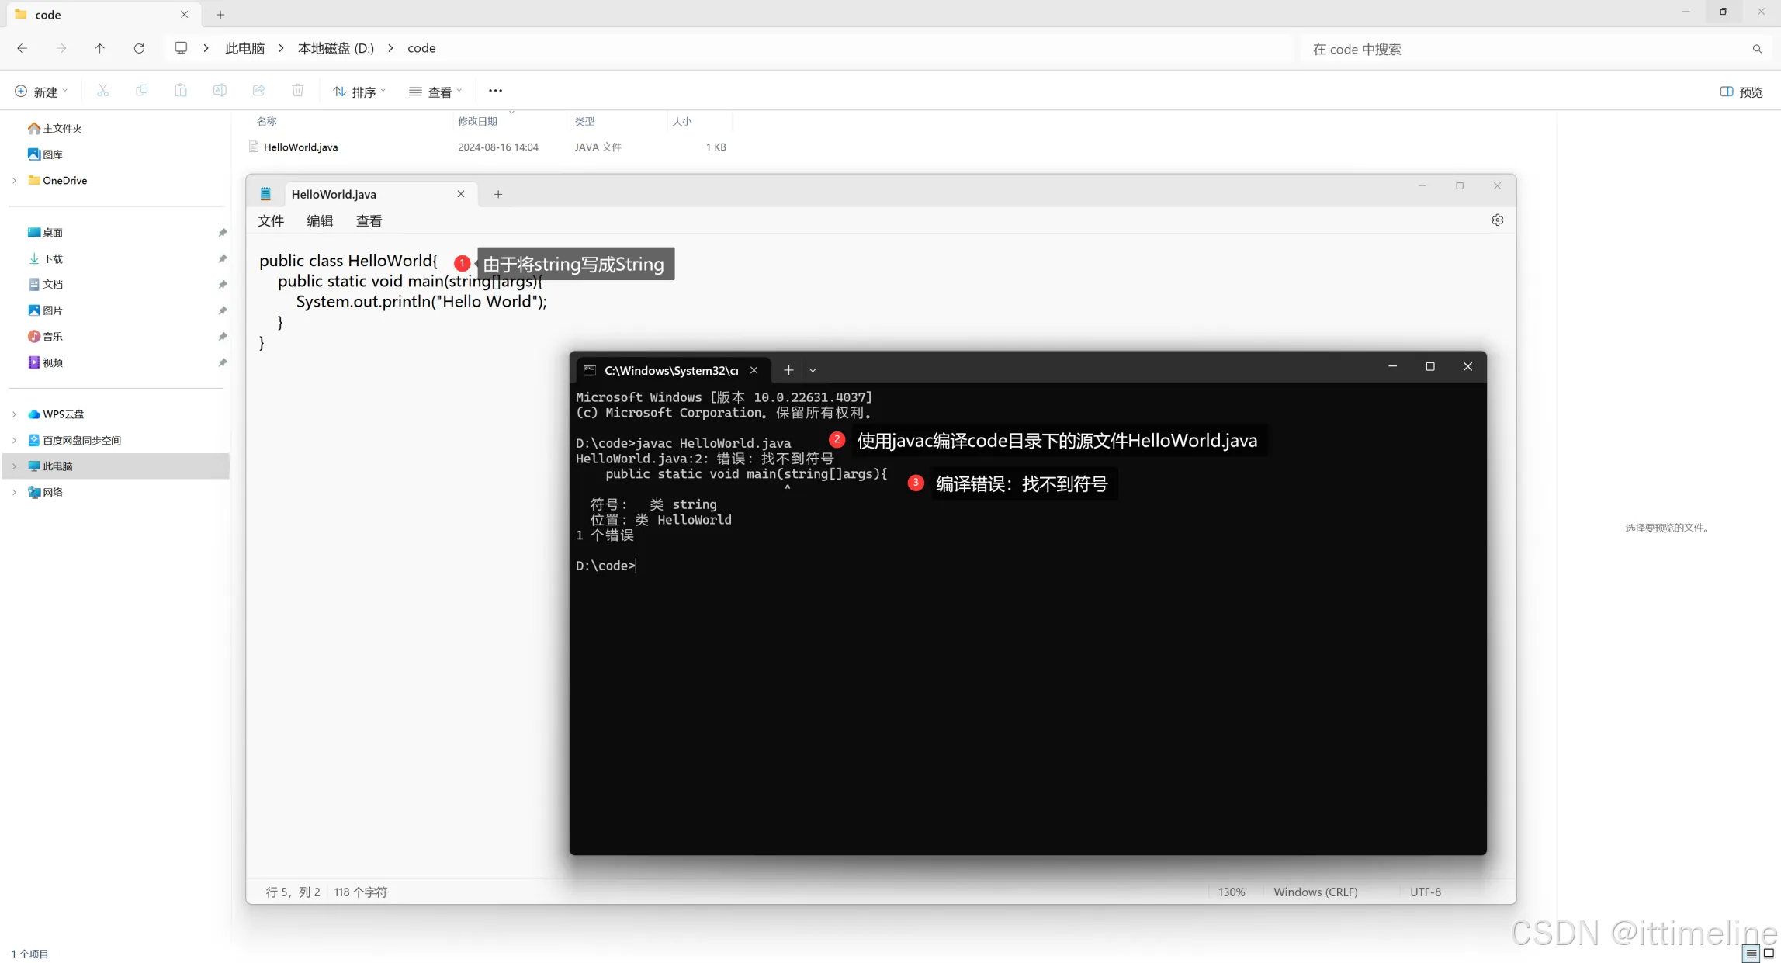Add new terminal tab plus icon
Viewport: 1781px width, 963px height.
(x=788, y=370)
